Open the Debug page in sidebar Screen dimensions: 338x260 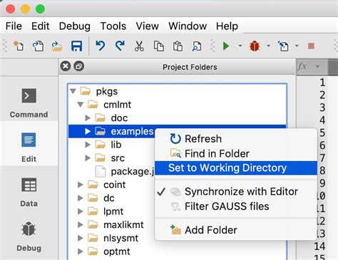click(29, 236)
